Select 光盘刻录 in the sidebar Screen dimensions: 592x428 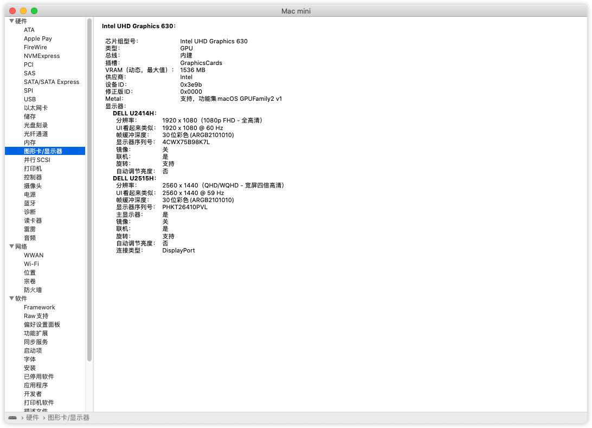pos(36,125)
